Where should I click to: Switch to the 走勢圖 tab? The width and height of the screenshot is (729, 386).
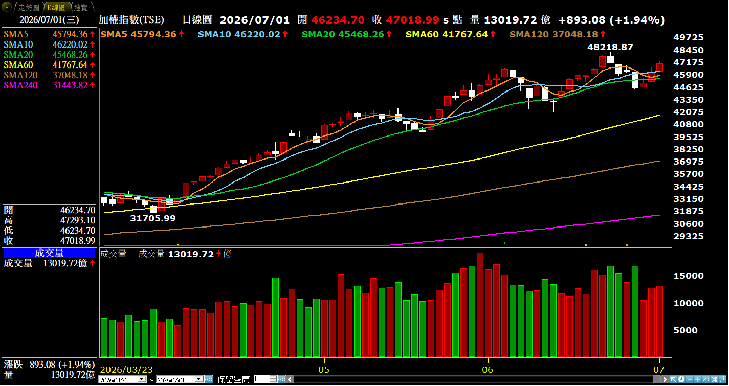[x=28, y=7]
